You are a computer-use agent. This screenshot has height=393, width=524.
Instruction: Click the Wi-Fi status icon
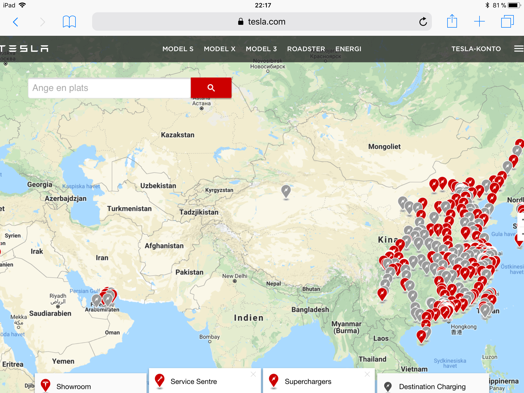coord(23,5)
